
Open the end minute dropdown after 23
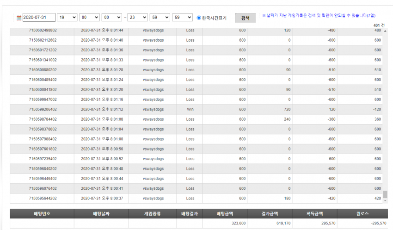pos(160,17)
